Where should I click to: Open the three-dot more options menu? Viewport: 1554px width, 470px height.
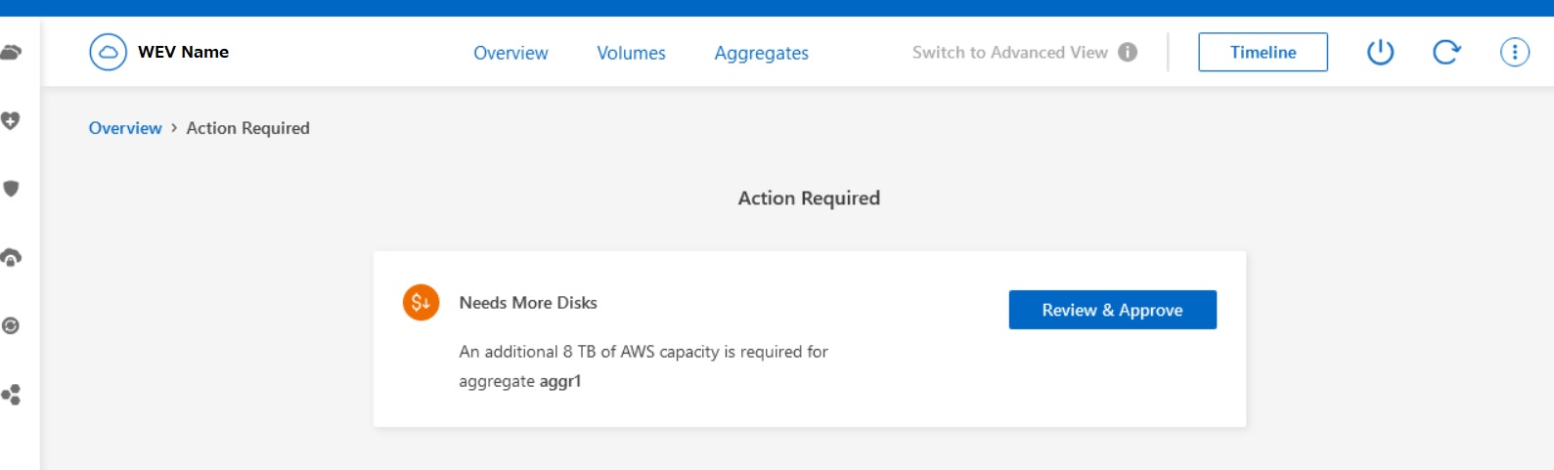1514,52
